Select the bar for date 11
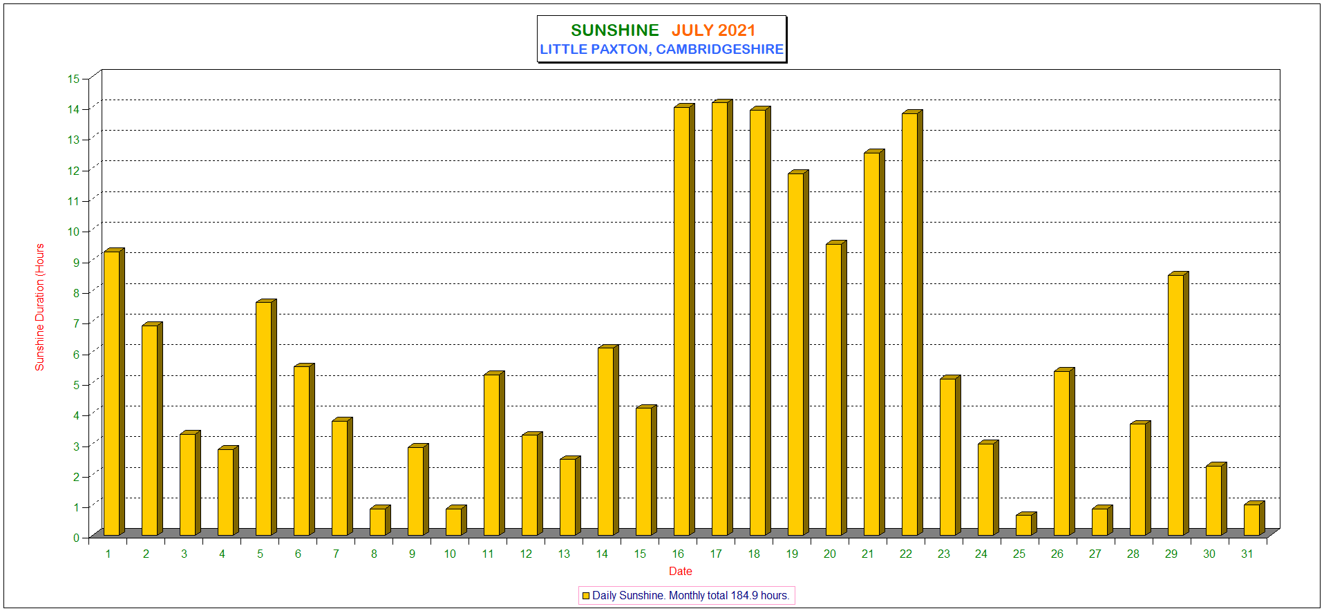Image resolution: width=1324 pixels, height=611 pixels. [494, 453]
